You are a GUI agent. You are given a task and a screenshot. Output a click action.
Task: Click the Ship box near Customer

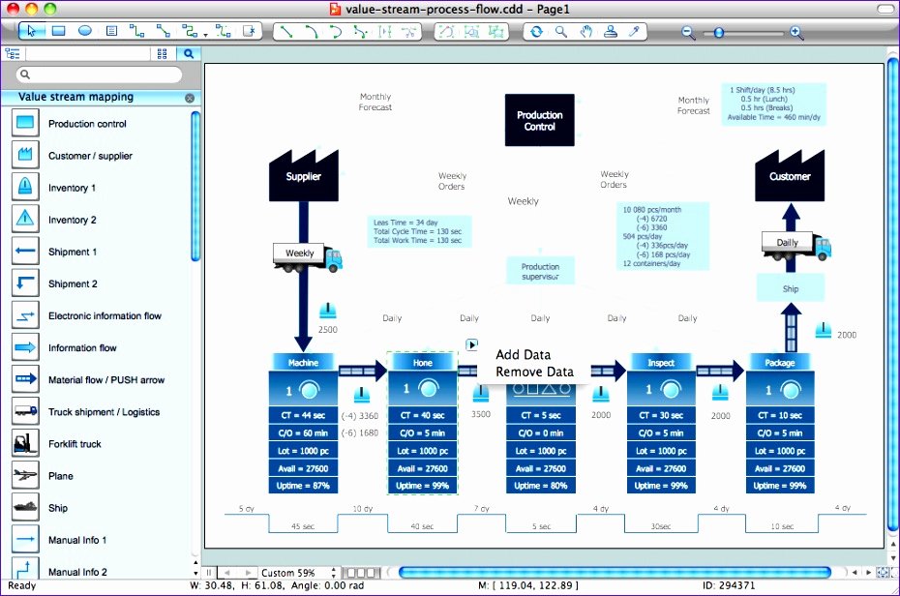click(791, 288)
